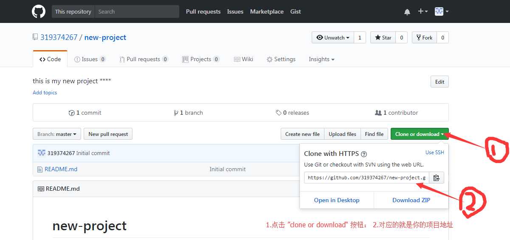Open the Settings tab
The height and width of the screenshot is (240, 510).
coord(281,59)
